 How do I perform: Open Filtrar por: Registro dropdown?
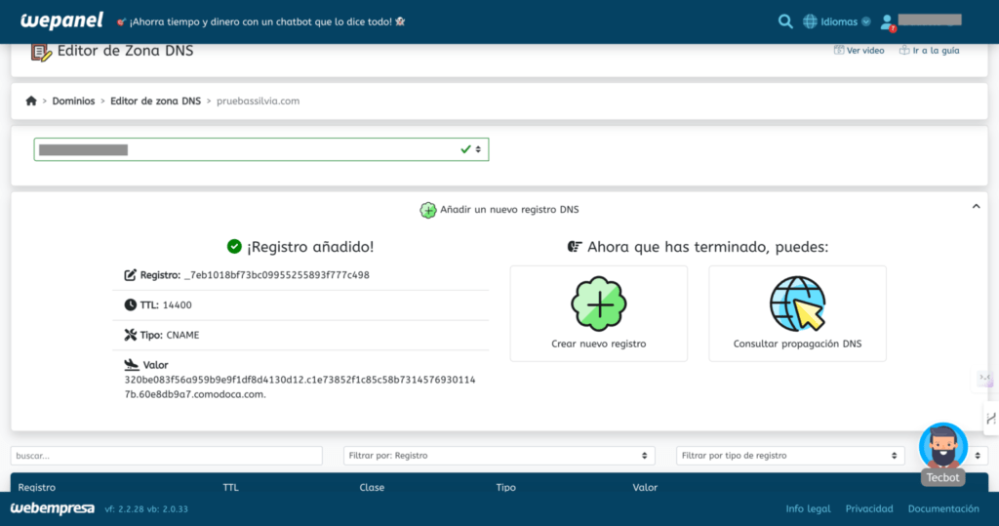(x=499, y=456)
